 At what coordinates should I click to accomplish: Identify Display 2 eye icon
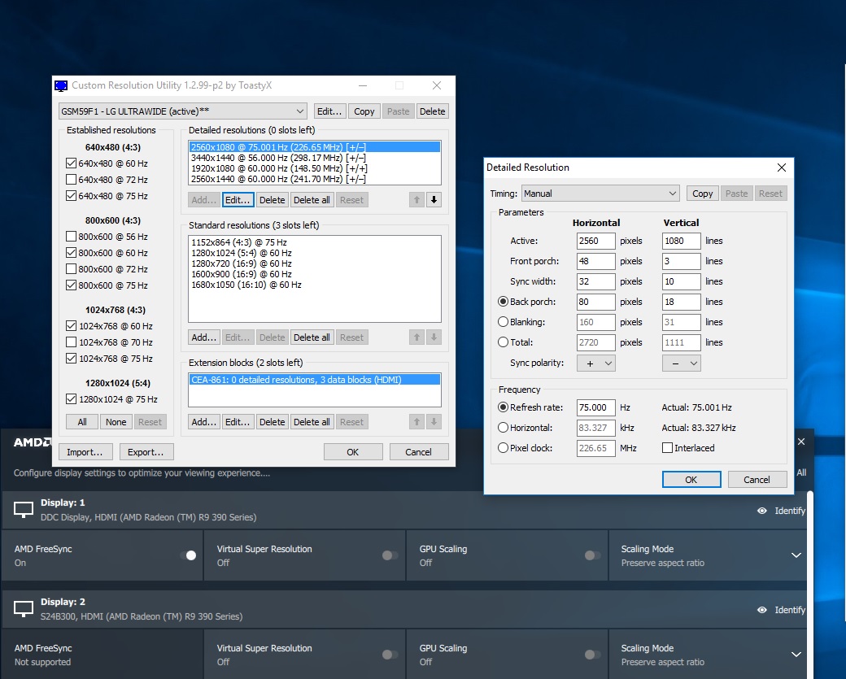tap(762, 610)
